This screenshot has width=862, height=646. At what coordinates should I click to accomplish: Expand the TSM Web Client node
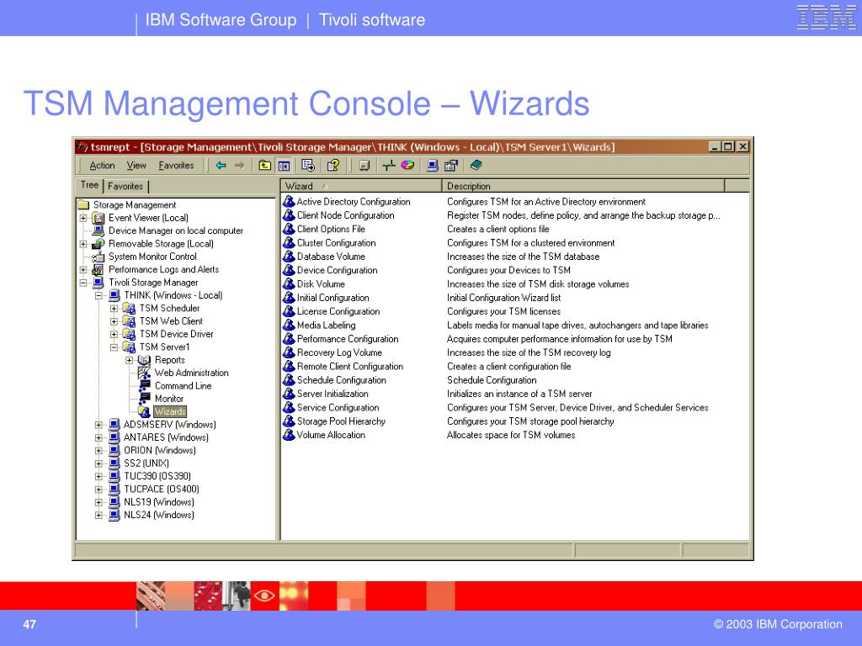114,321
